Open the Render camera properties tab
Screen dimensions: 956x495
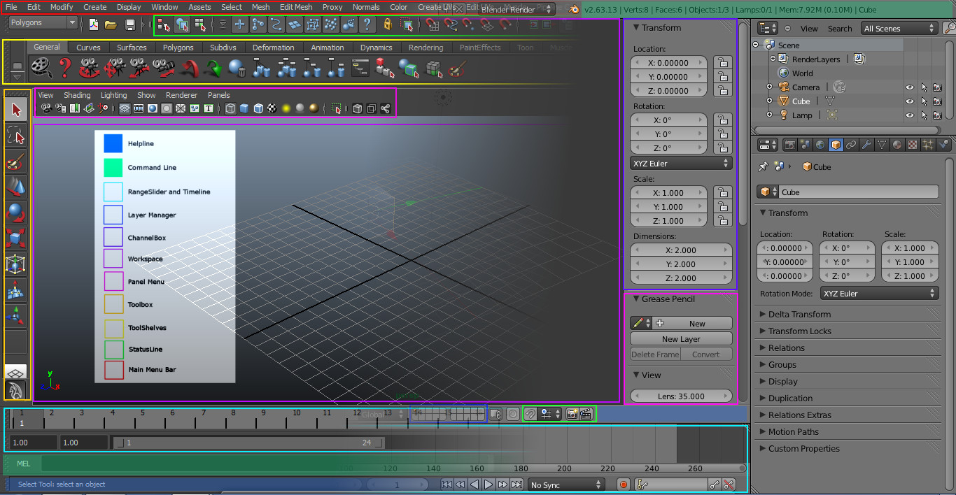789,145
